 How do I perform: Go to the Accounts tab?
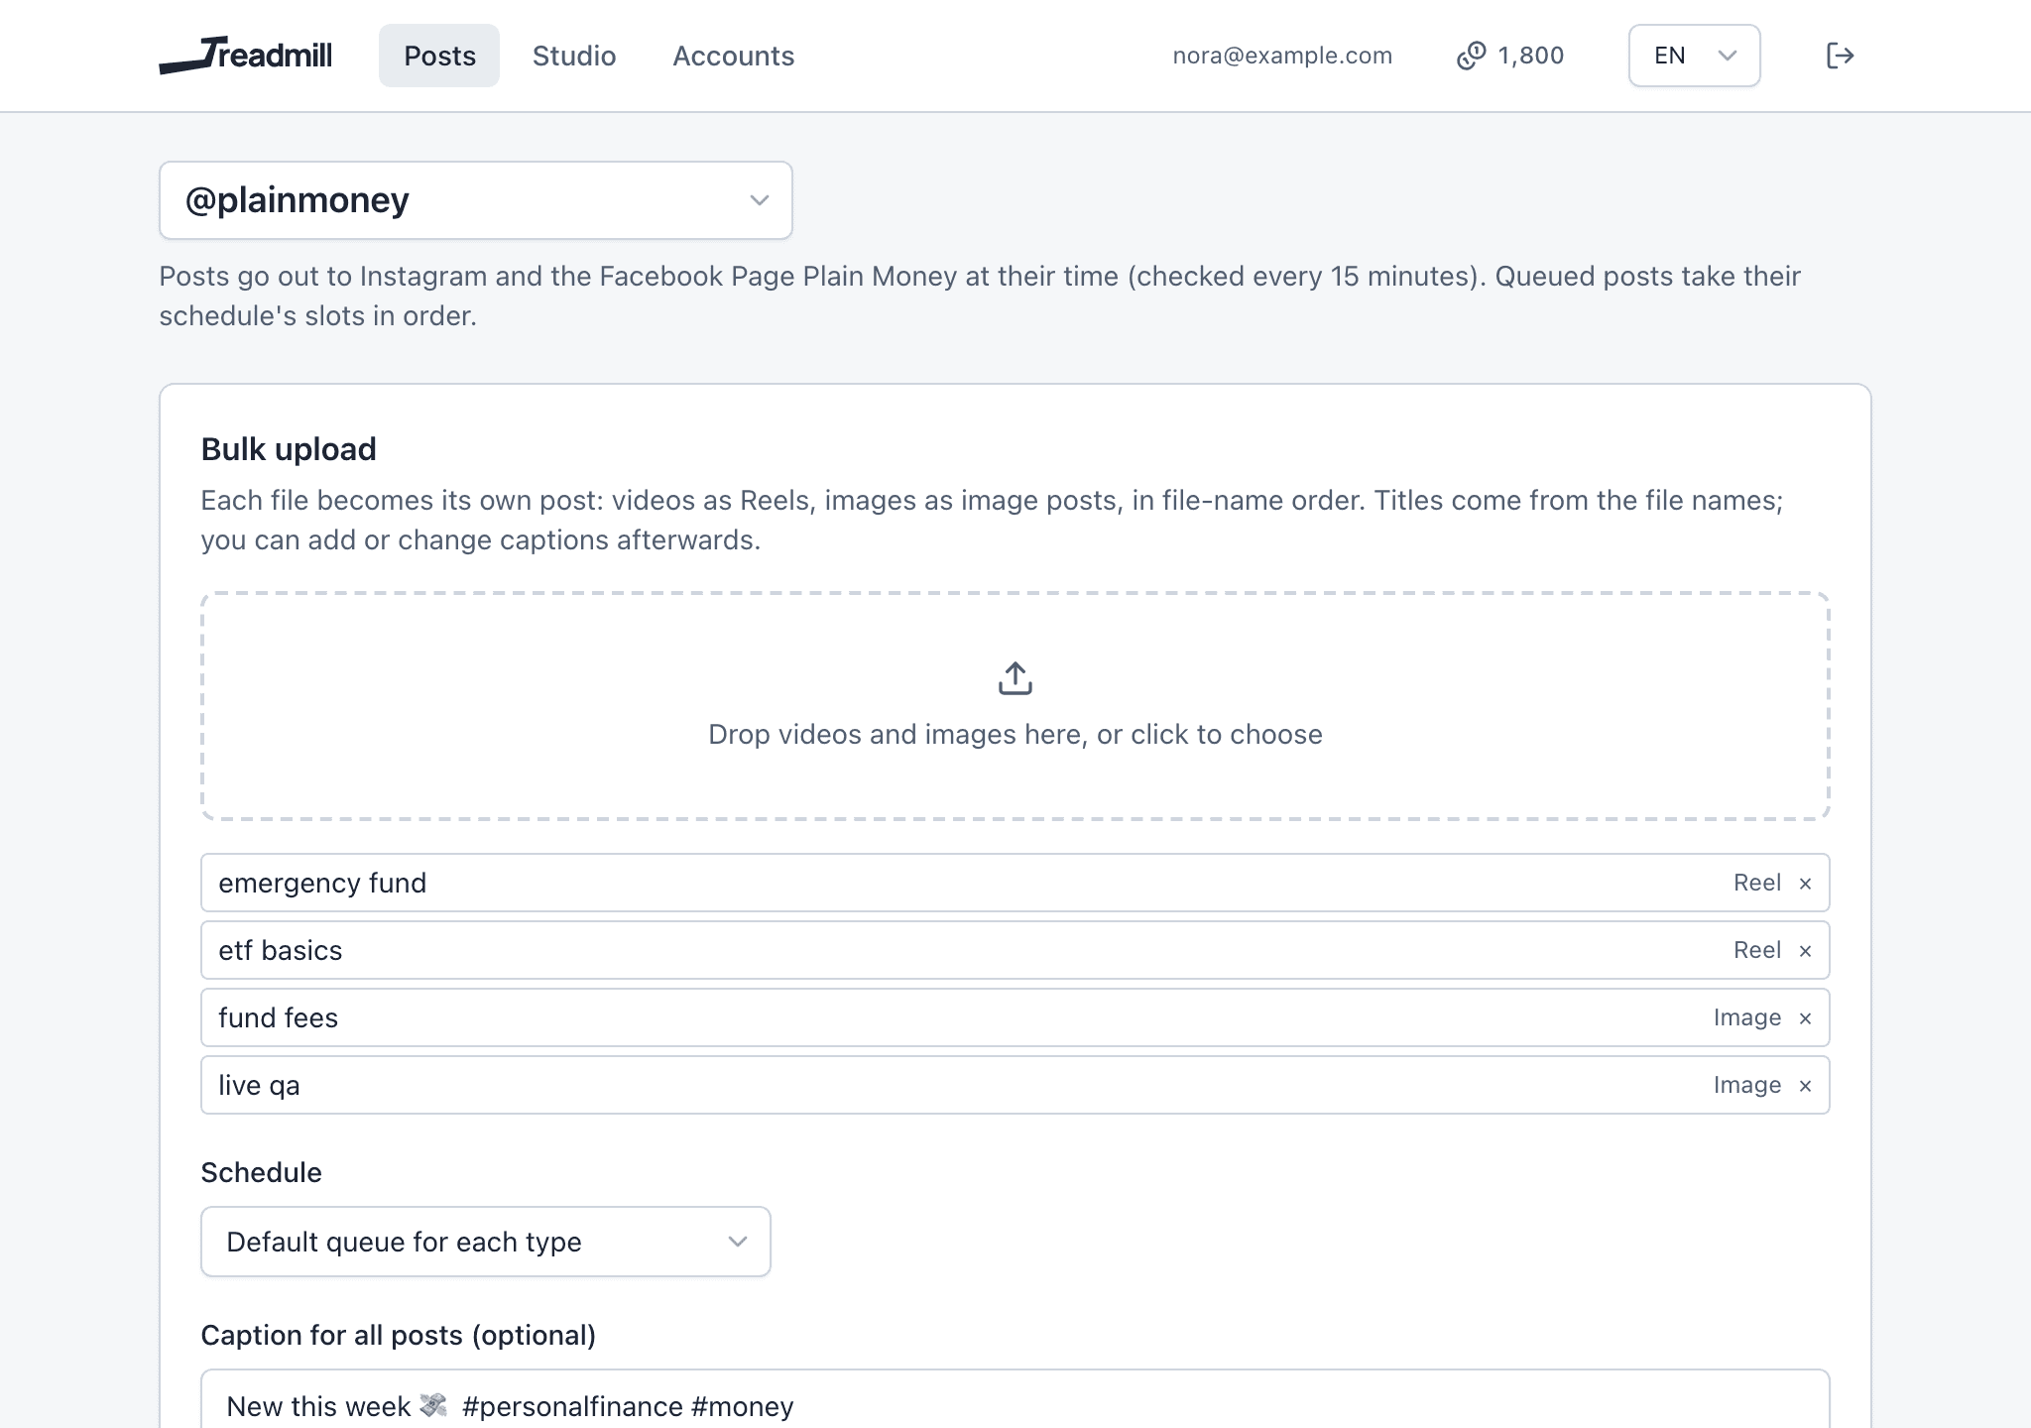click(x=734, y=56)
